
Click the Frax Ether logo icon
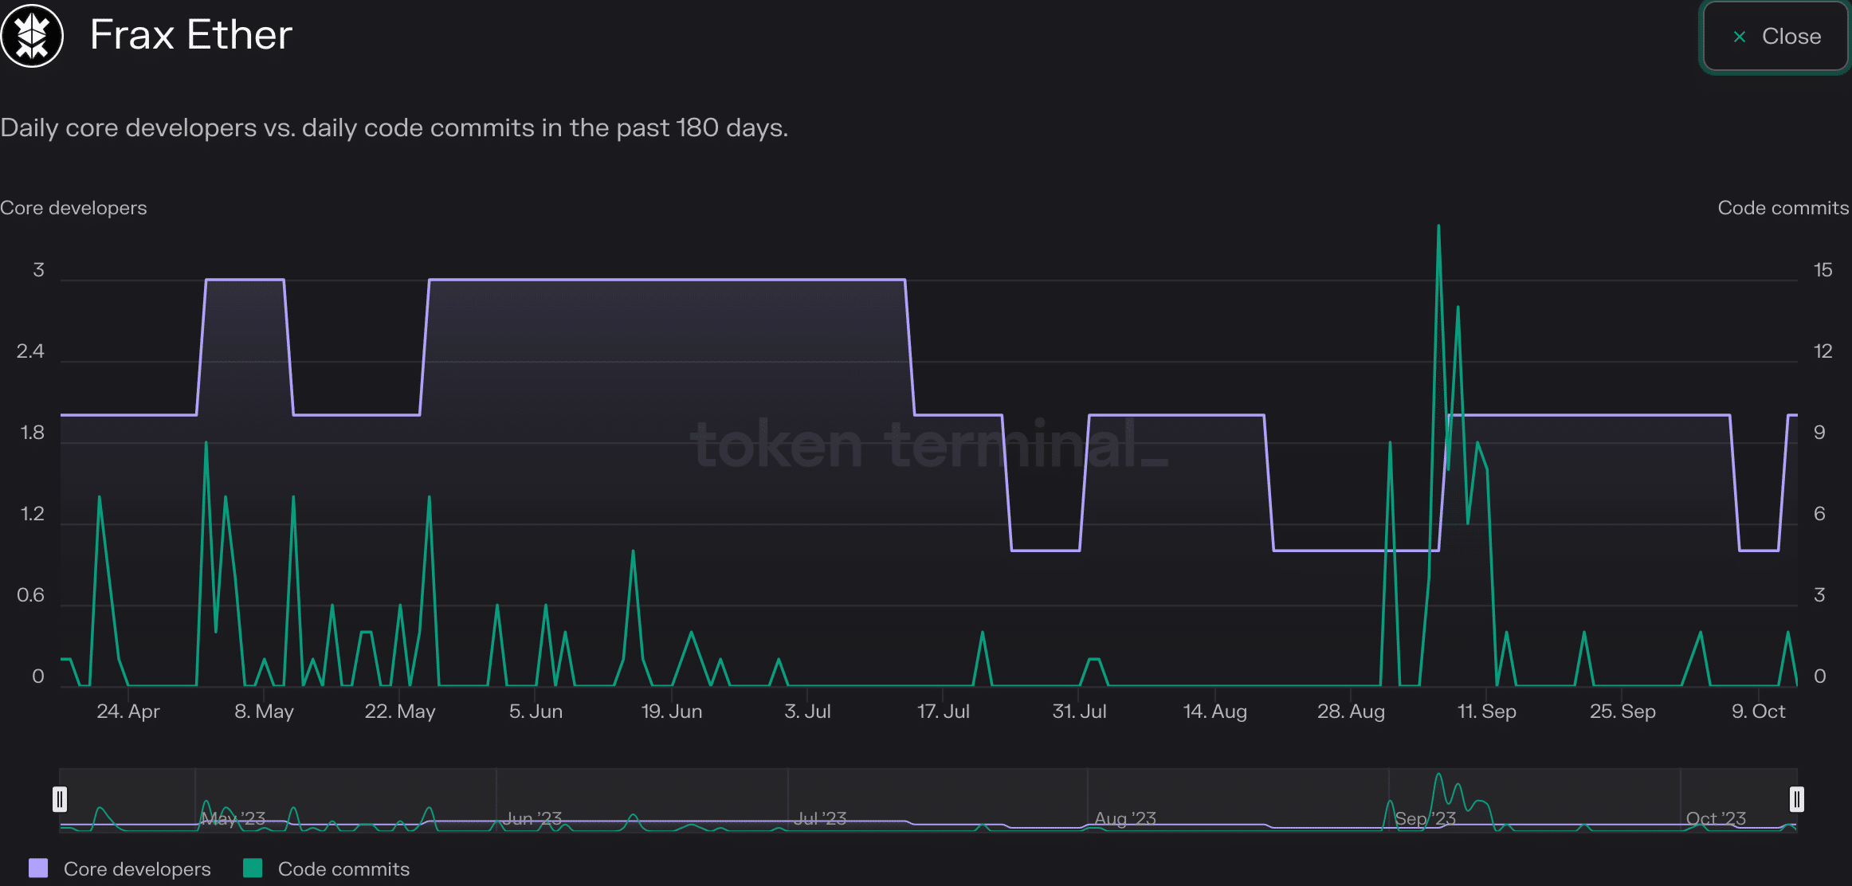32,36
